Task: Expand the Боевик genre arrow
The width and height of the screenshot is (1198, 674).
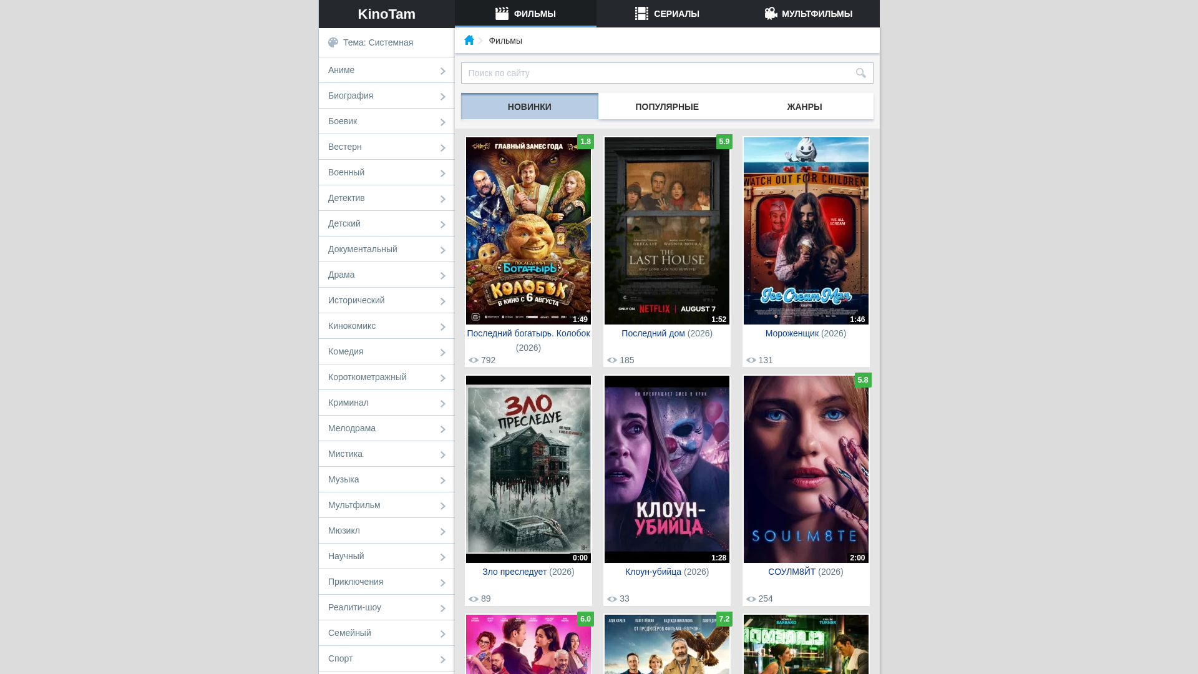Action: point(442,122)
